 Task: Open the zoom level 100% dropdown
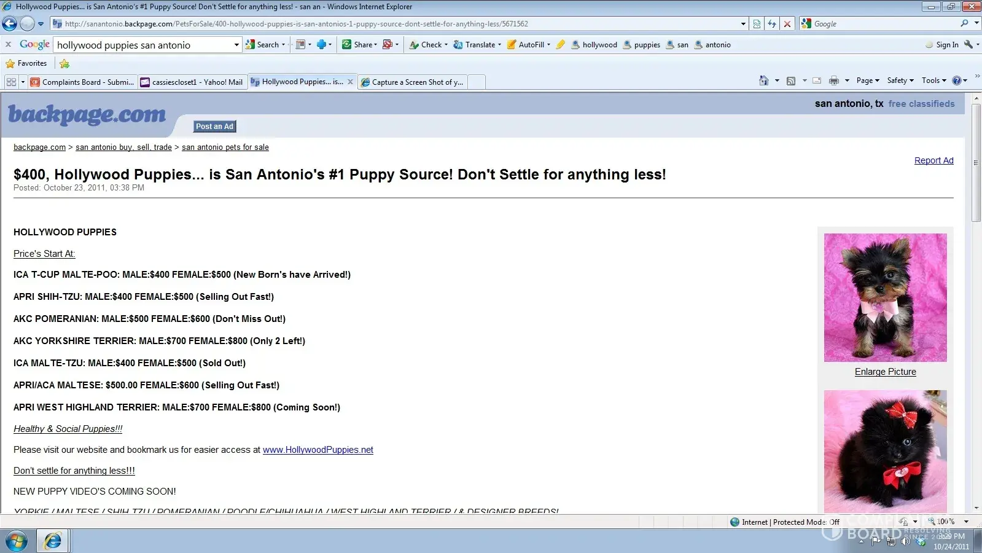966,522
